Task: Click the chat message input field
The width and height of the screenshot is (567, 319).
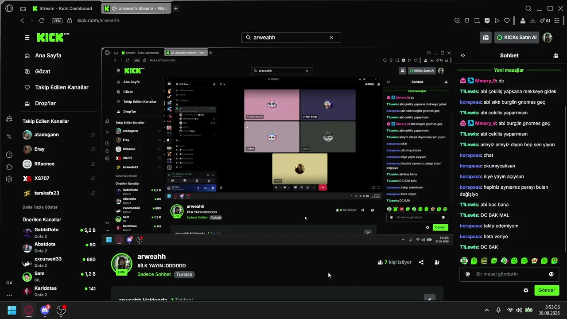Action: (x=509, y=274)
